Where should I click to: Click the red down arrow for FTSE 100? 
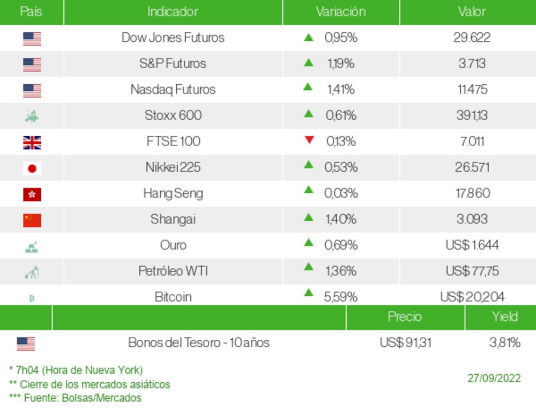[x=309, y=140]
